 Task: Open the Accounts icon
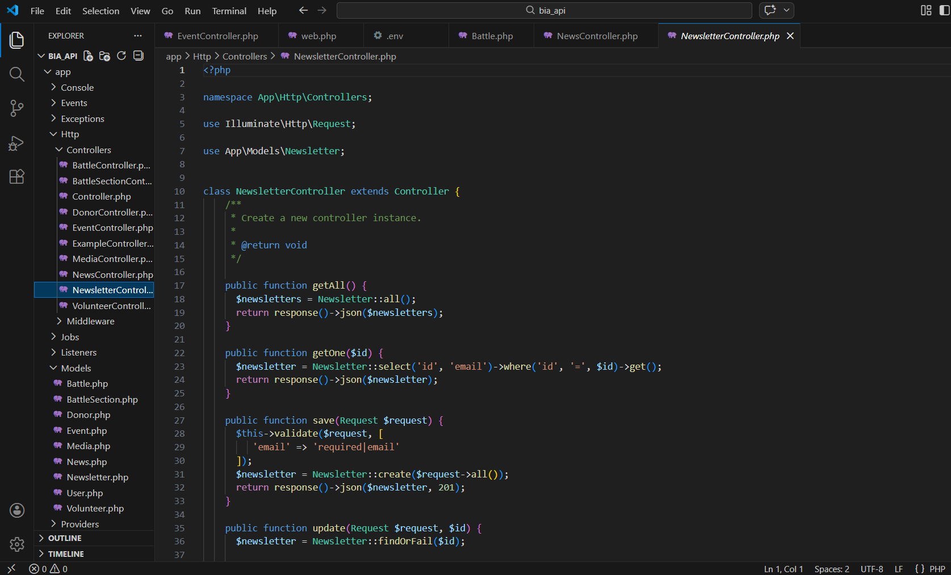[x=16, y=510]
